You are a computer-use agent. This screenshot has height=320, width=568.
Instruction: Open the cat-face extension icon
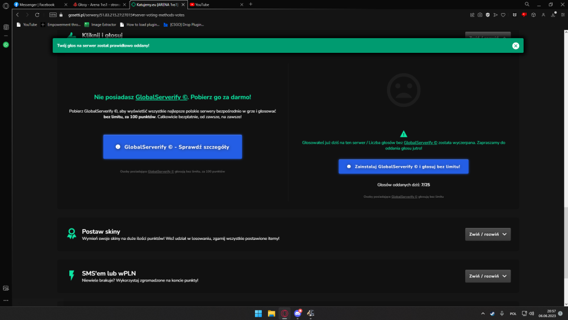(515, 15)
